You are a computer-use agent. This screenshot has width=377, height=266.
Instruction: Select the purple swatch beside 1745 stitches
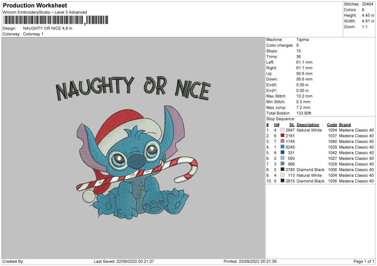[282, 141]
